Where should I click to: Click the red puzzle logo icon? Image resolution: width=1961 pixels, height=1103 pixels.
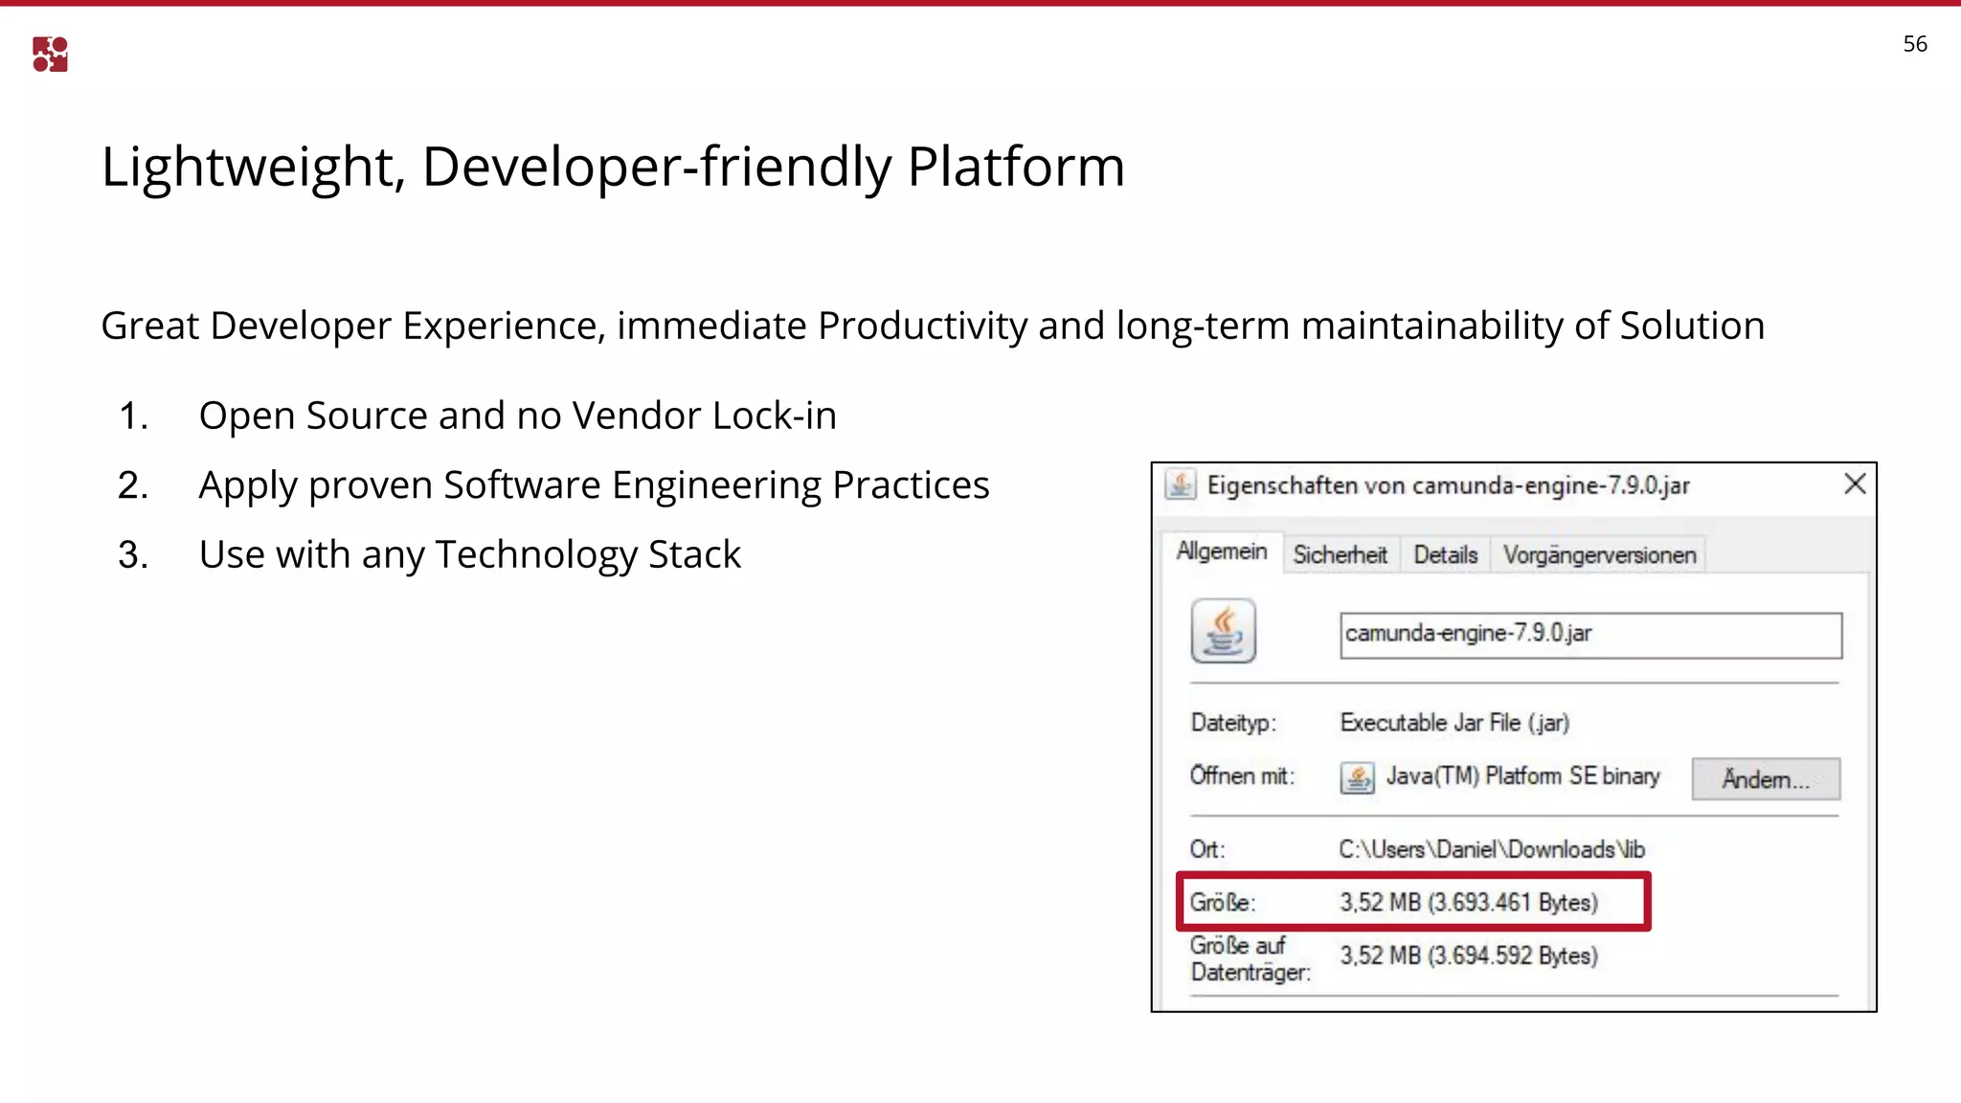[x=50, y=55]
